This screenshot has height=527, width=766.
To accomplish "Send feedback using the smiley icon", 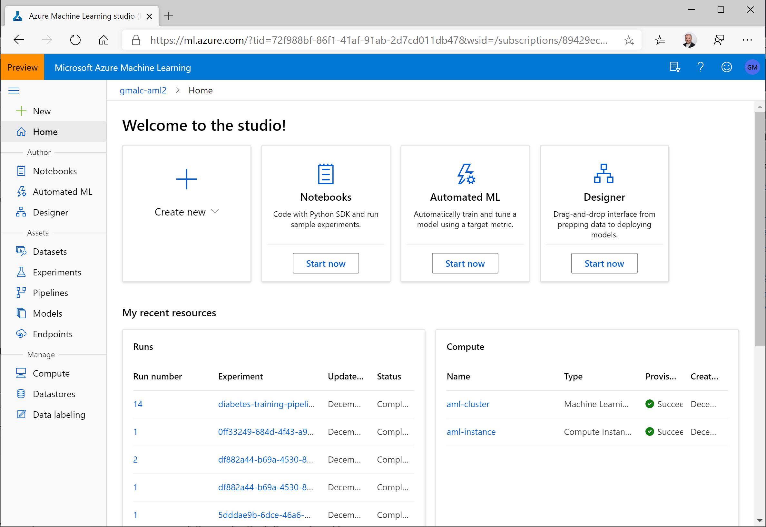I will coord(726,67).
